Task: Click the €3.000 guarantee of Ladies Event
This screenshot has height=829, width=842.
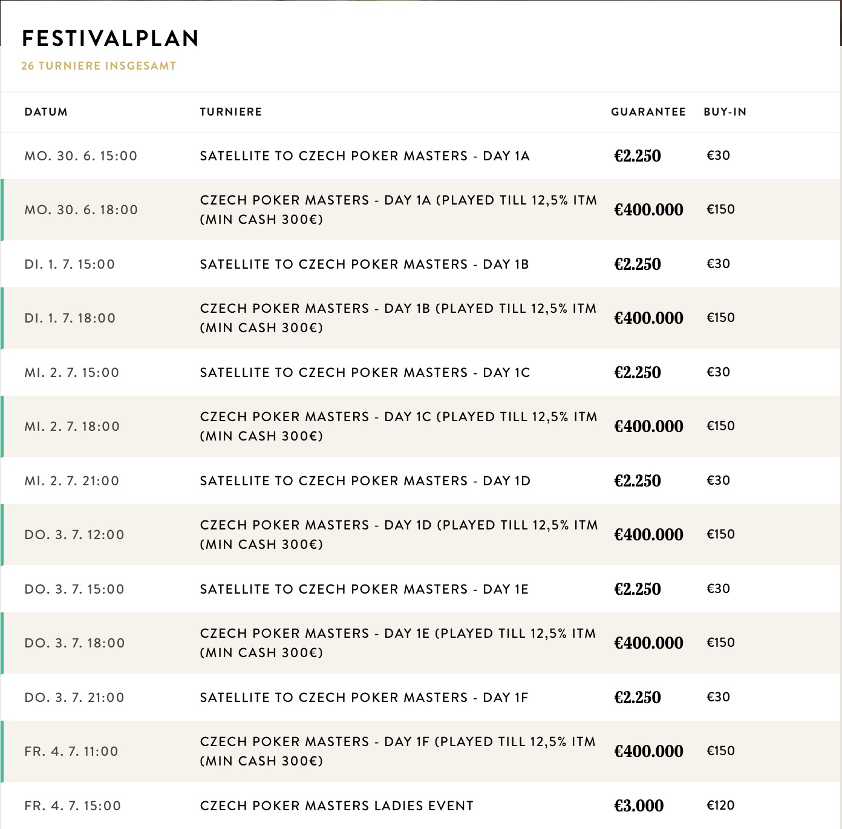Action: point(639,806)
